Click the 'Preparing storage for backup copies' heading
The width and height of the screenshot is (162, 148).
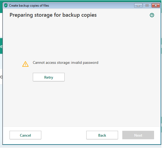pyautogui.click(x=53, y=15)
